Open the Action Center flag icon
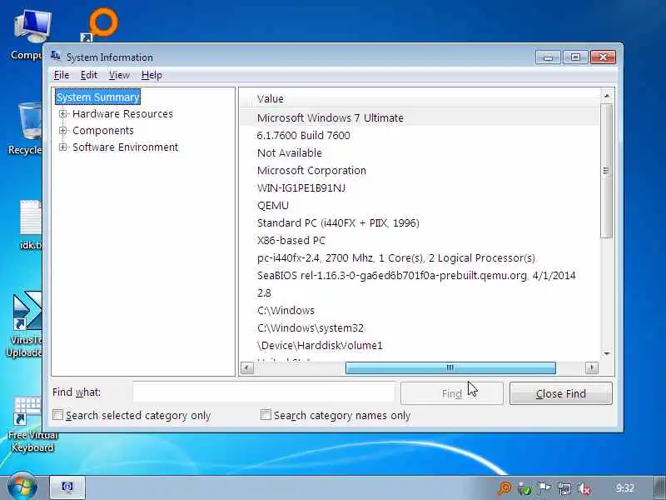Image resolution: width=666 pixels, height=500 pixels. 544,488
